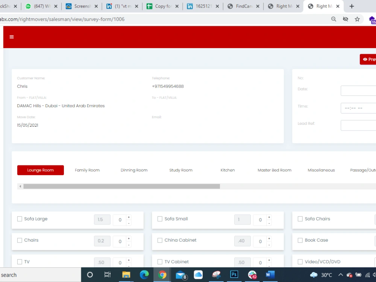
Task: Click the customer name Chris
Action: [22, 86]
